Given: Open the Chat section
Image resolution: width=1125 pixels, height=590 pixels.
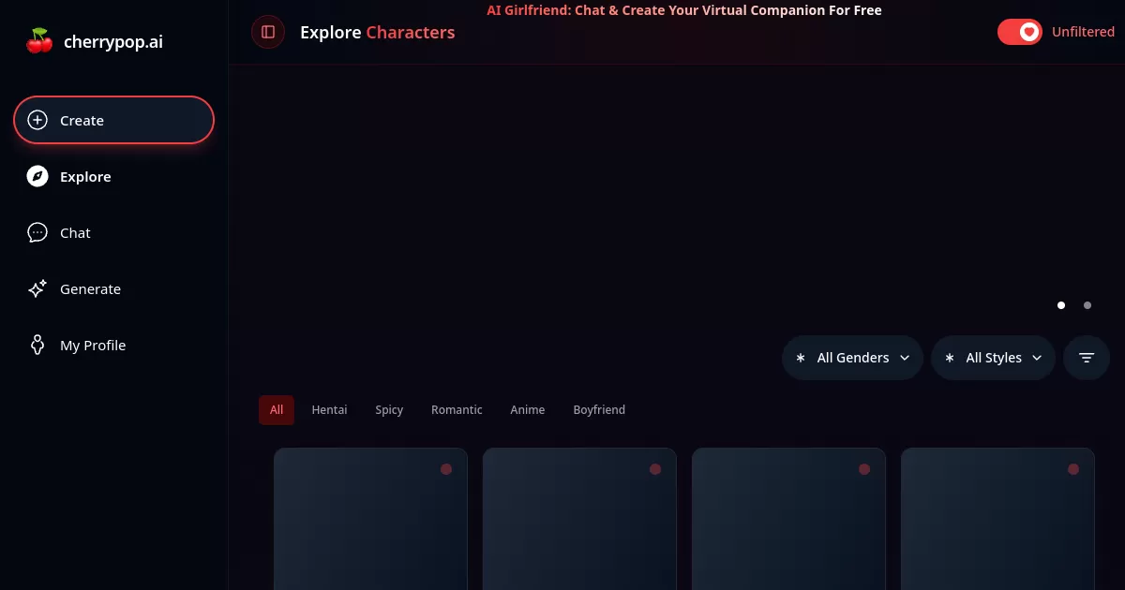Looking at the screenshot, I should [x=75, y=232].
